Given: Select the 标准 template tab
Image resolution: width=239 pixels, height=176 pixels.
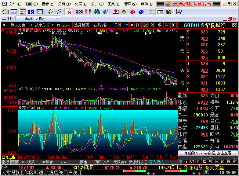Looking at the screenshot, I should [x=83, y=162].
